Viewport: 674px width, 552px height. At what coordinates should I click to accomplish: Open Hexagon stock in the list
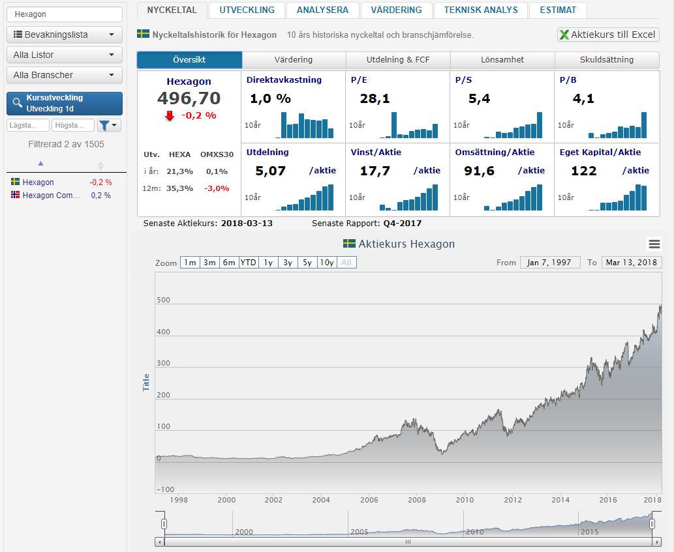(38, 182)
